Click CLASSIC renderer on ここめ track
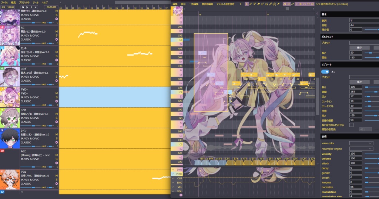Screen dimensions: 379x199 pos(26,122)
